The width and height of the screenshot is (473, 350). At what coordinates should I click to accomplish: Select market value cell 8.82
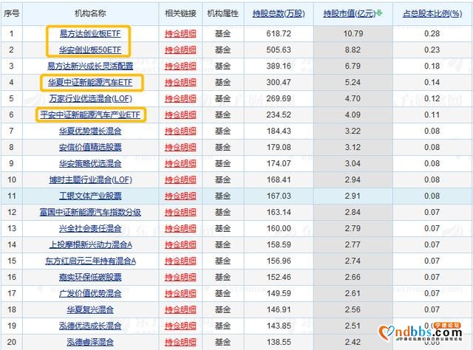tap(353, 49)
